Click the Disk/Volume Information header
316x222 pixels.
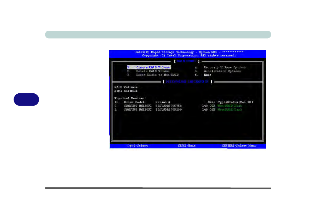[x=187, y=81]
